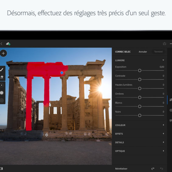Expand the DETAILS section
Image resolution: width=172 pixels, height=172 pixels.
[x=139, y=143]
